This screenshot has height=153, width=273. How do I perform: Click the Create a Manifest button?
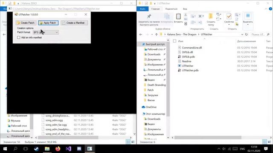coord(74,23)
